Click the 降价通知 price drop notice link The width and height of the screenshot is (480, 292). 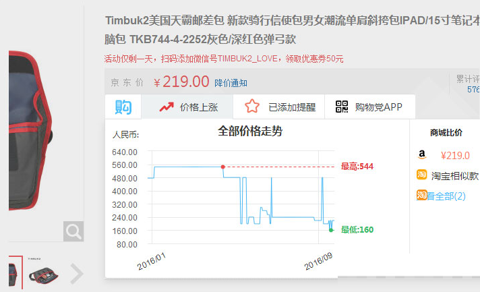click(231, 83)
